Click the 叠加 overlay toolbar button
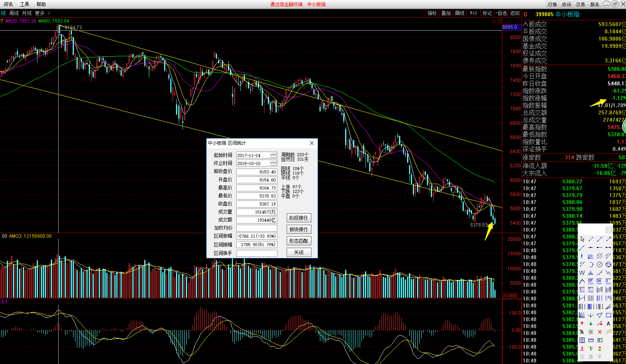This screenshot has width=626, height=364. click(x=446, y=13)
